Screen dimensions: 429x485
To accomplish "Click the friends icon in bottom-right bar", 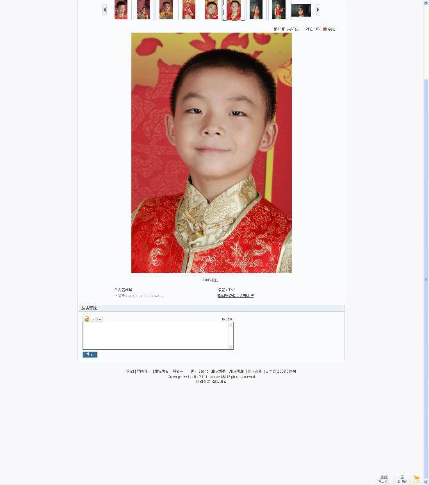I will tap(384, 479).
